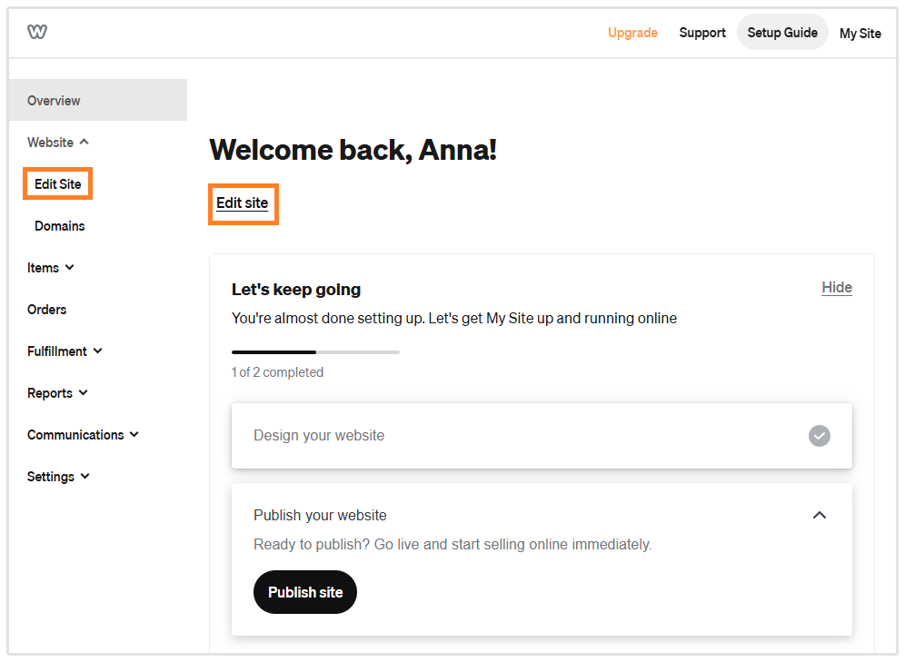Hide the Let's keep going card
905x662 pixels.
tap(836, 287)
